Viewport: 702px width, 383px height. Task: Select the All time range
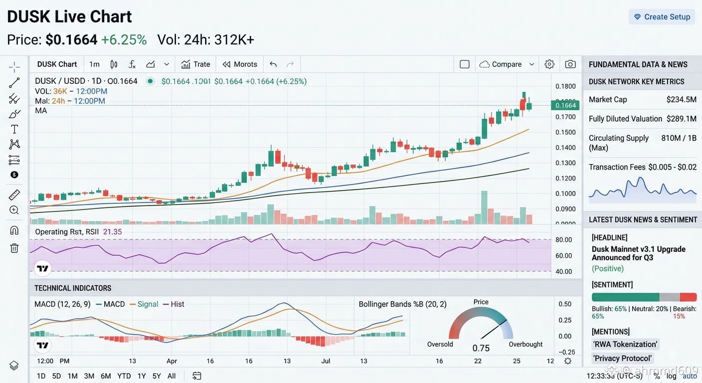pos(172,376)
